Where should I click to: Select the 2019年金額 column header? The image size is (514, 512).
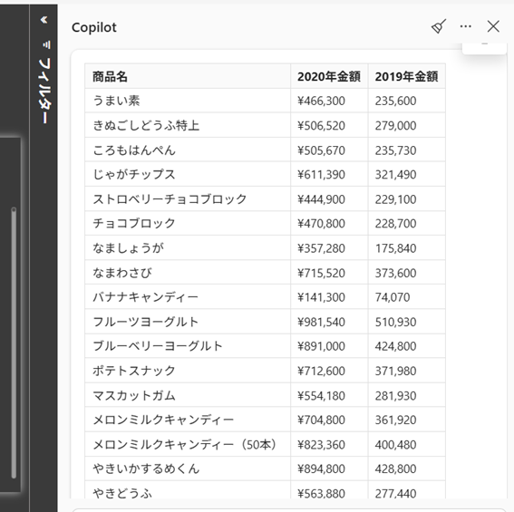tap(406, 76)
